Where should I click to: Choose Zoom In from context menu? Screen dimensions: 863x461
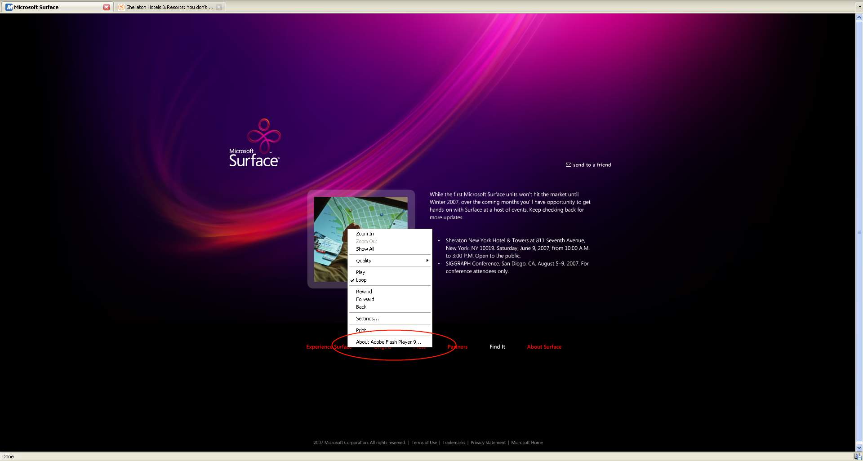click(390, 234)
